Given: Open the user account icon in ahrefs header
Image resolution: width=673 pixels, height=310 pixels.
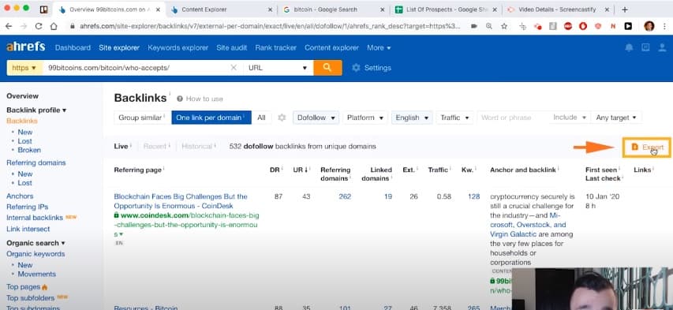Looking at the screenshot, I should click(662, 47).
